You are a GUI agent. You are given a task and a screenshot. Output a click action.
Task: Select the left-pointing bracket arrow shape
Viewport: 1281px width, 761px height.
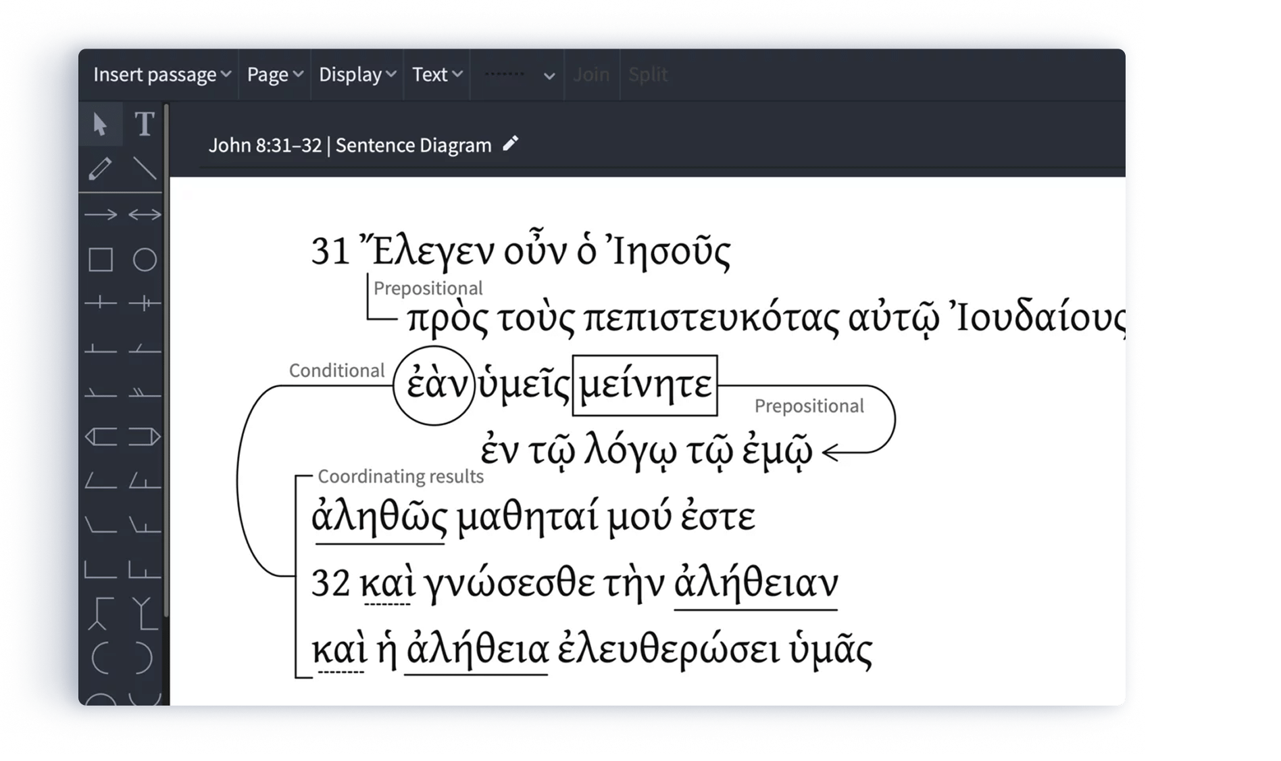tap(101, 437)
